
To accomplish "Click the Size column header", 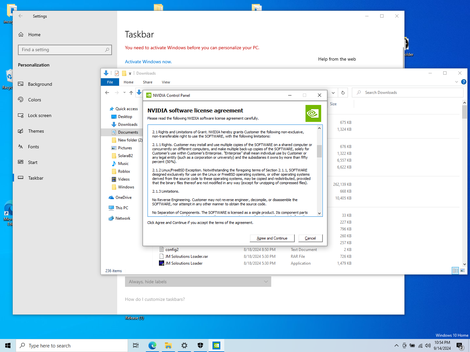I will click(333, 104).
